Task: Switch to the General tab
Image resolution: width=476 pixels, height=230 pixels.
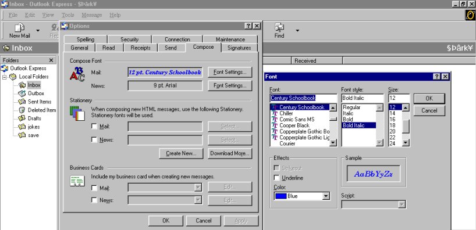Action: point(79,48)
